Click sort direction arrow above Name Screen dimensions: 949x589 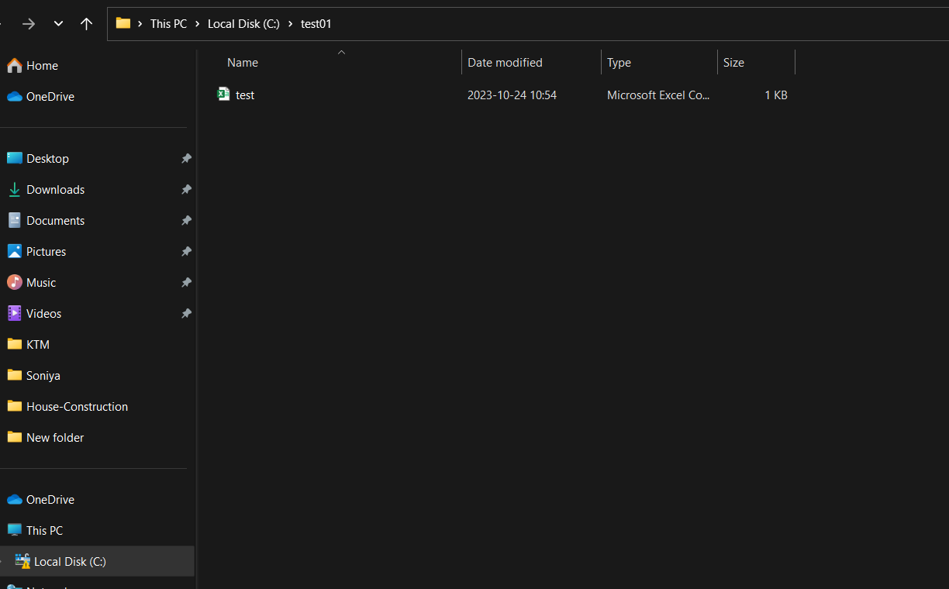click(341, 52)
